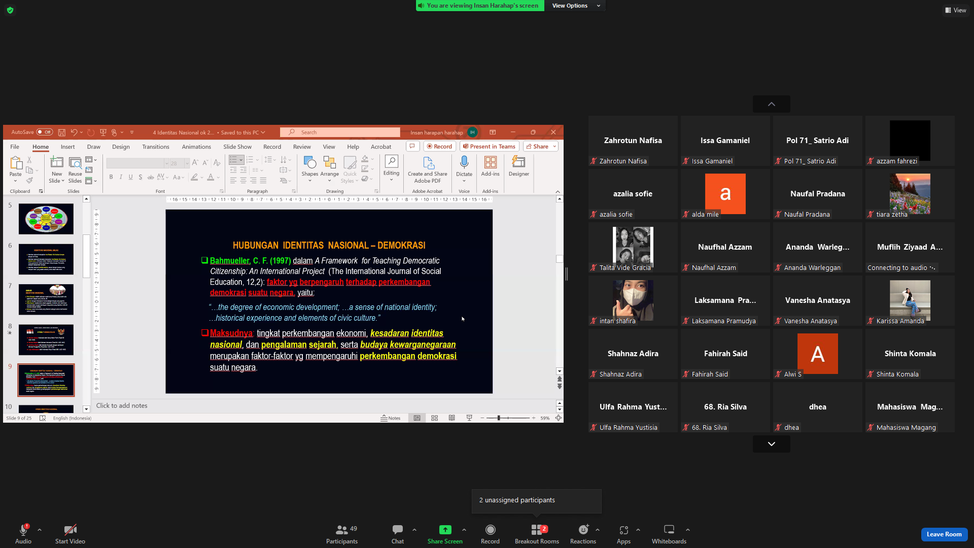Click the Zoom encryption shield icon

[10, 10]
